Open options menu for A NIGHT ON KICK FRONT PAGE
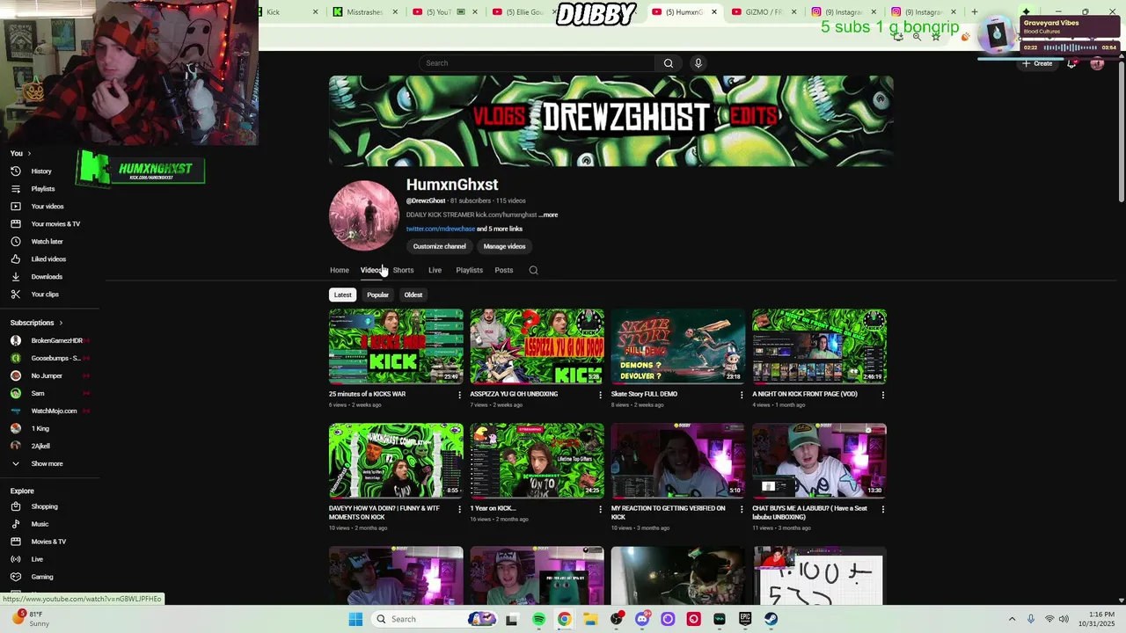1126x633 pixels. click(883, 395)
